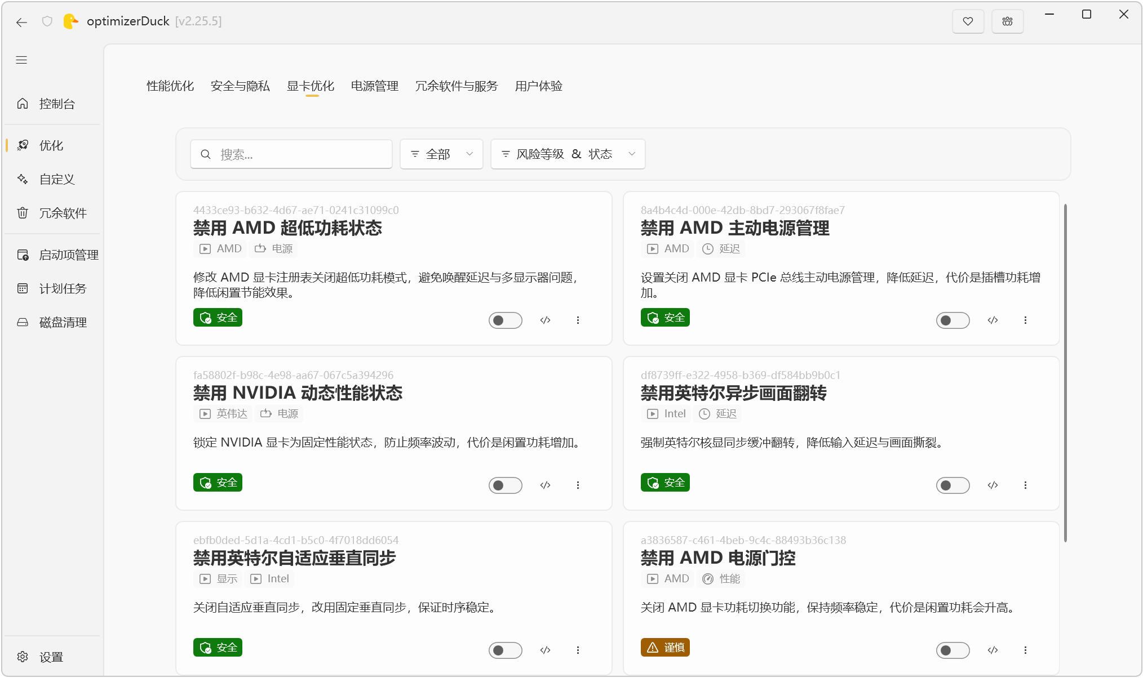The width and height of the screenshot is (1143, 678).
Task: Click the 搜索 search field
Action: click(x=291, y=154)
